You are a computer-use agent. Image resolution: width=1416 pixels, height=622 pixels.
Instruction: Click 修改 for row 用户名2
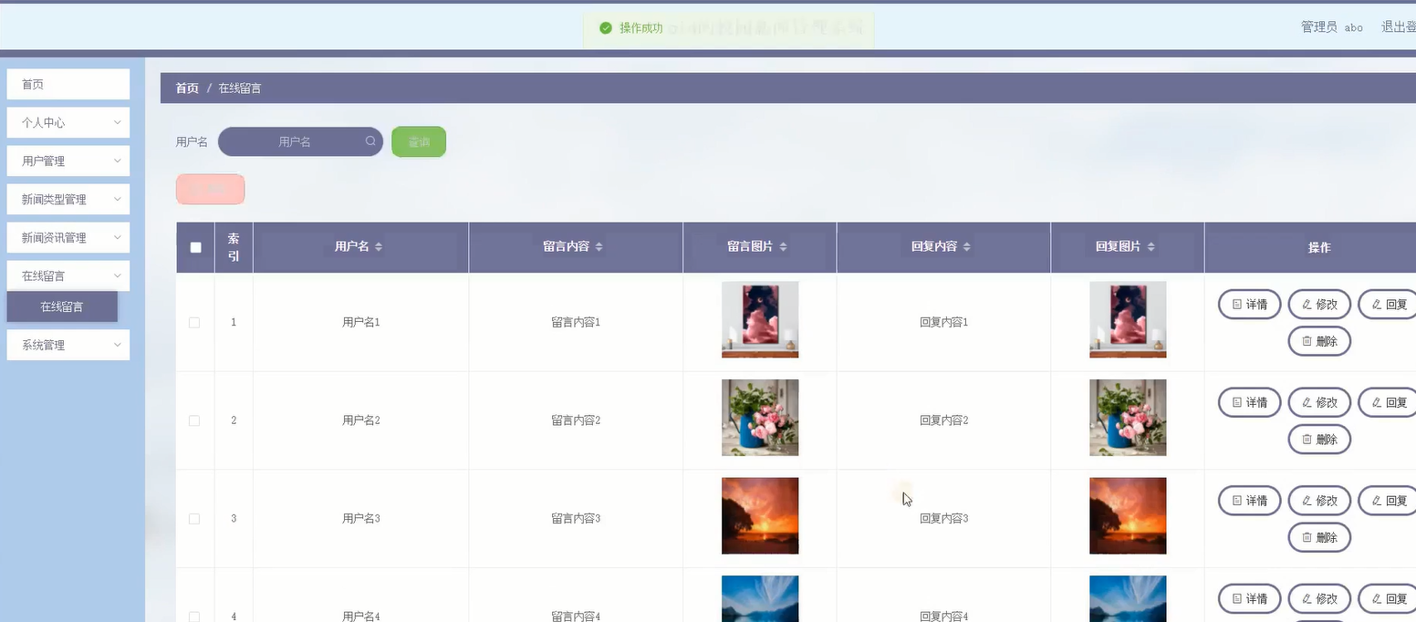click(1319, 402)
